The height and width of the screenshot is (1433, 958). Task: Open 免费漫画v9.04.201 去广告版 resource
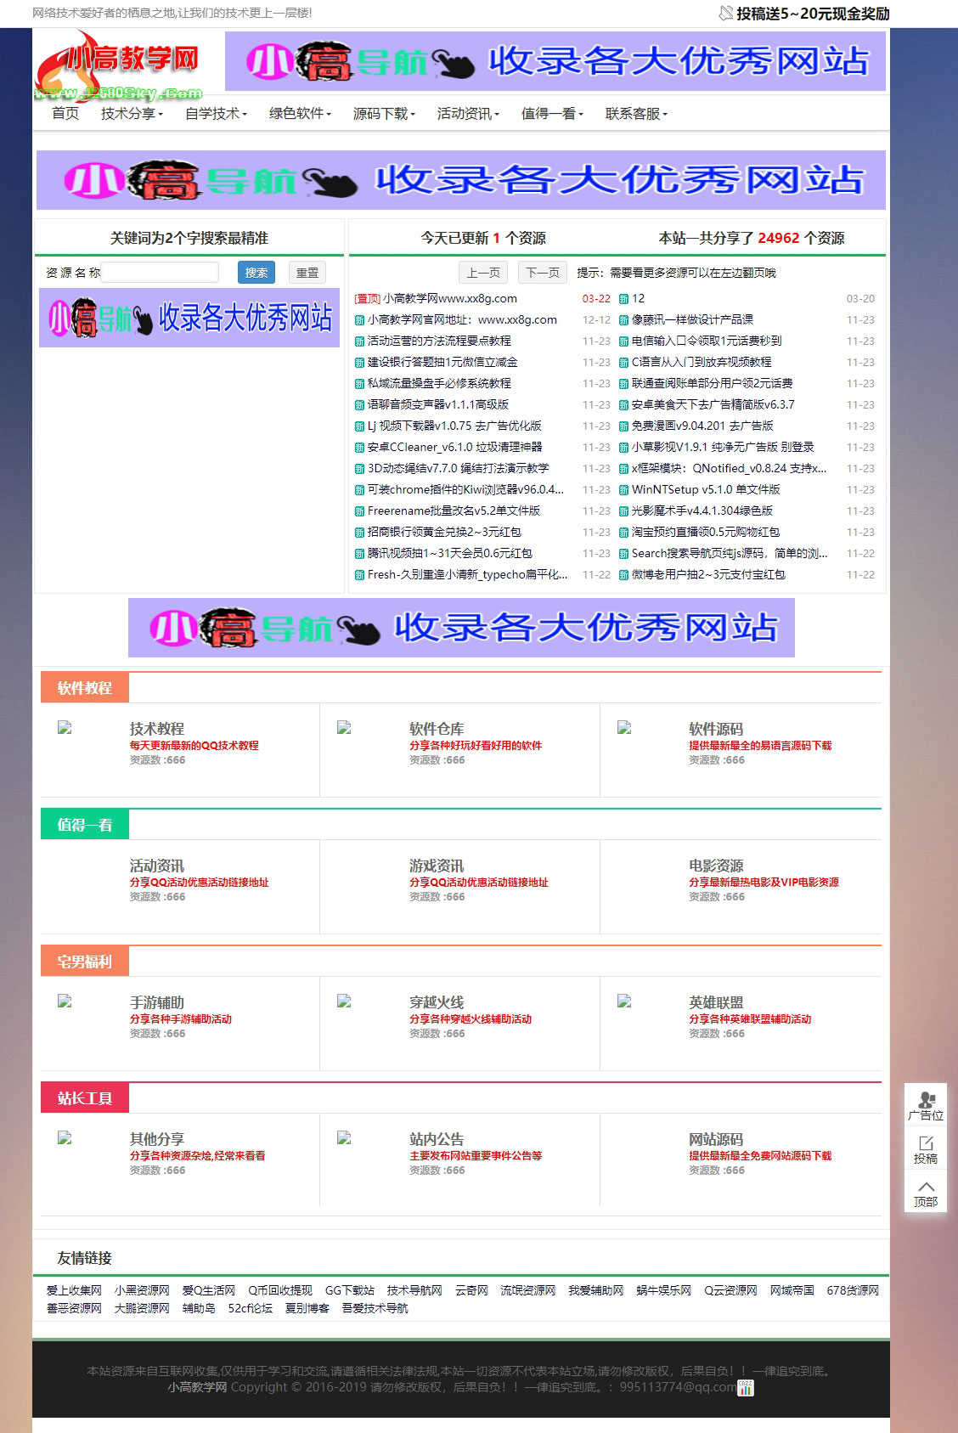pyautogui.click(x=702, y=426)
